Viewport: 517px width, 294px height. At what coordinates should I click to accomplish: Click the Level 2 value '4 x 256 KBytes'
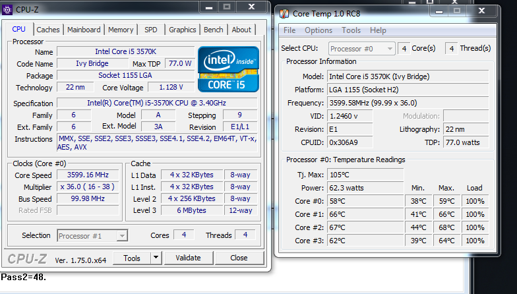pos(191,198)
